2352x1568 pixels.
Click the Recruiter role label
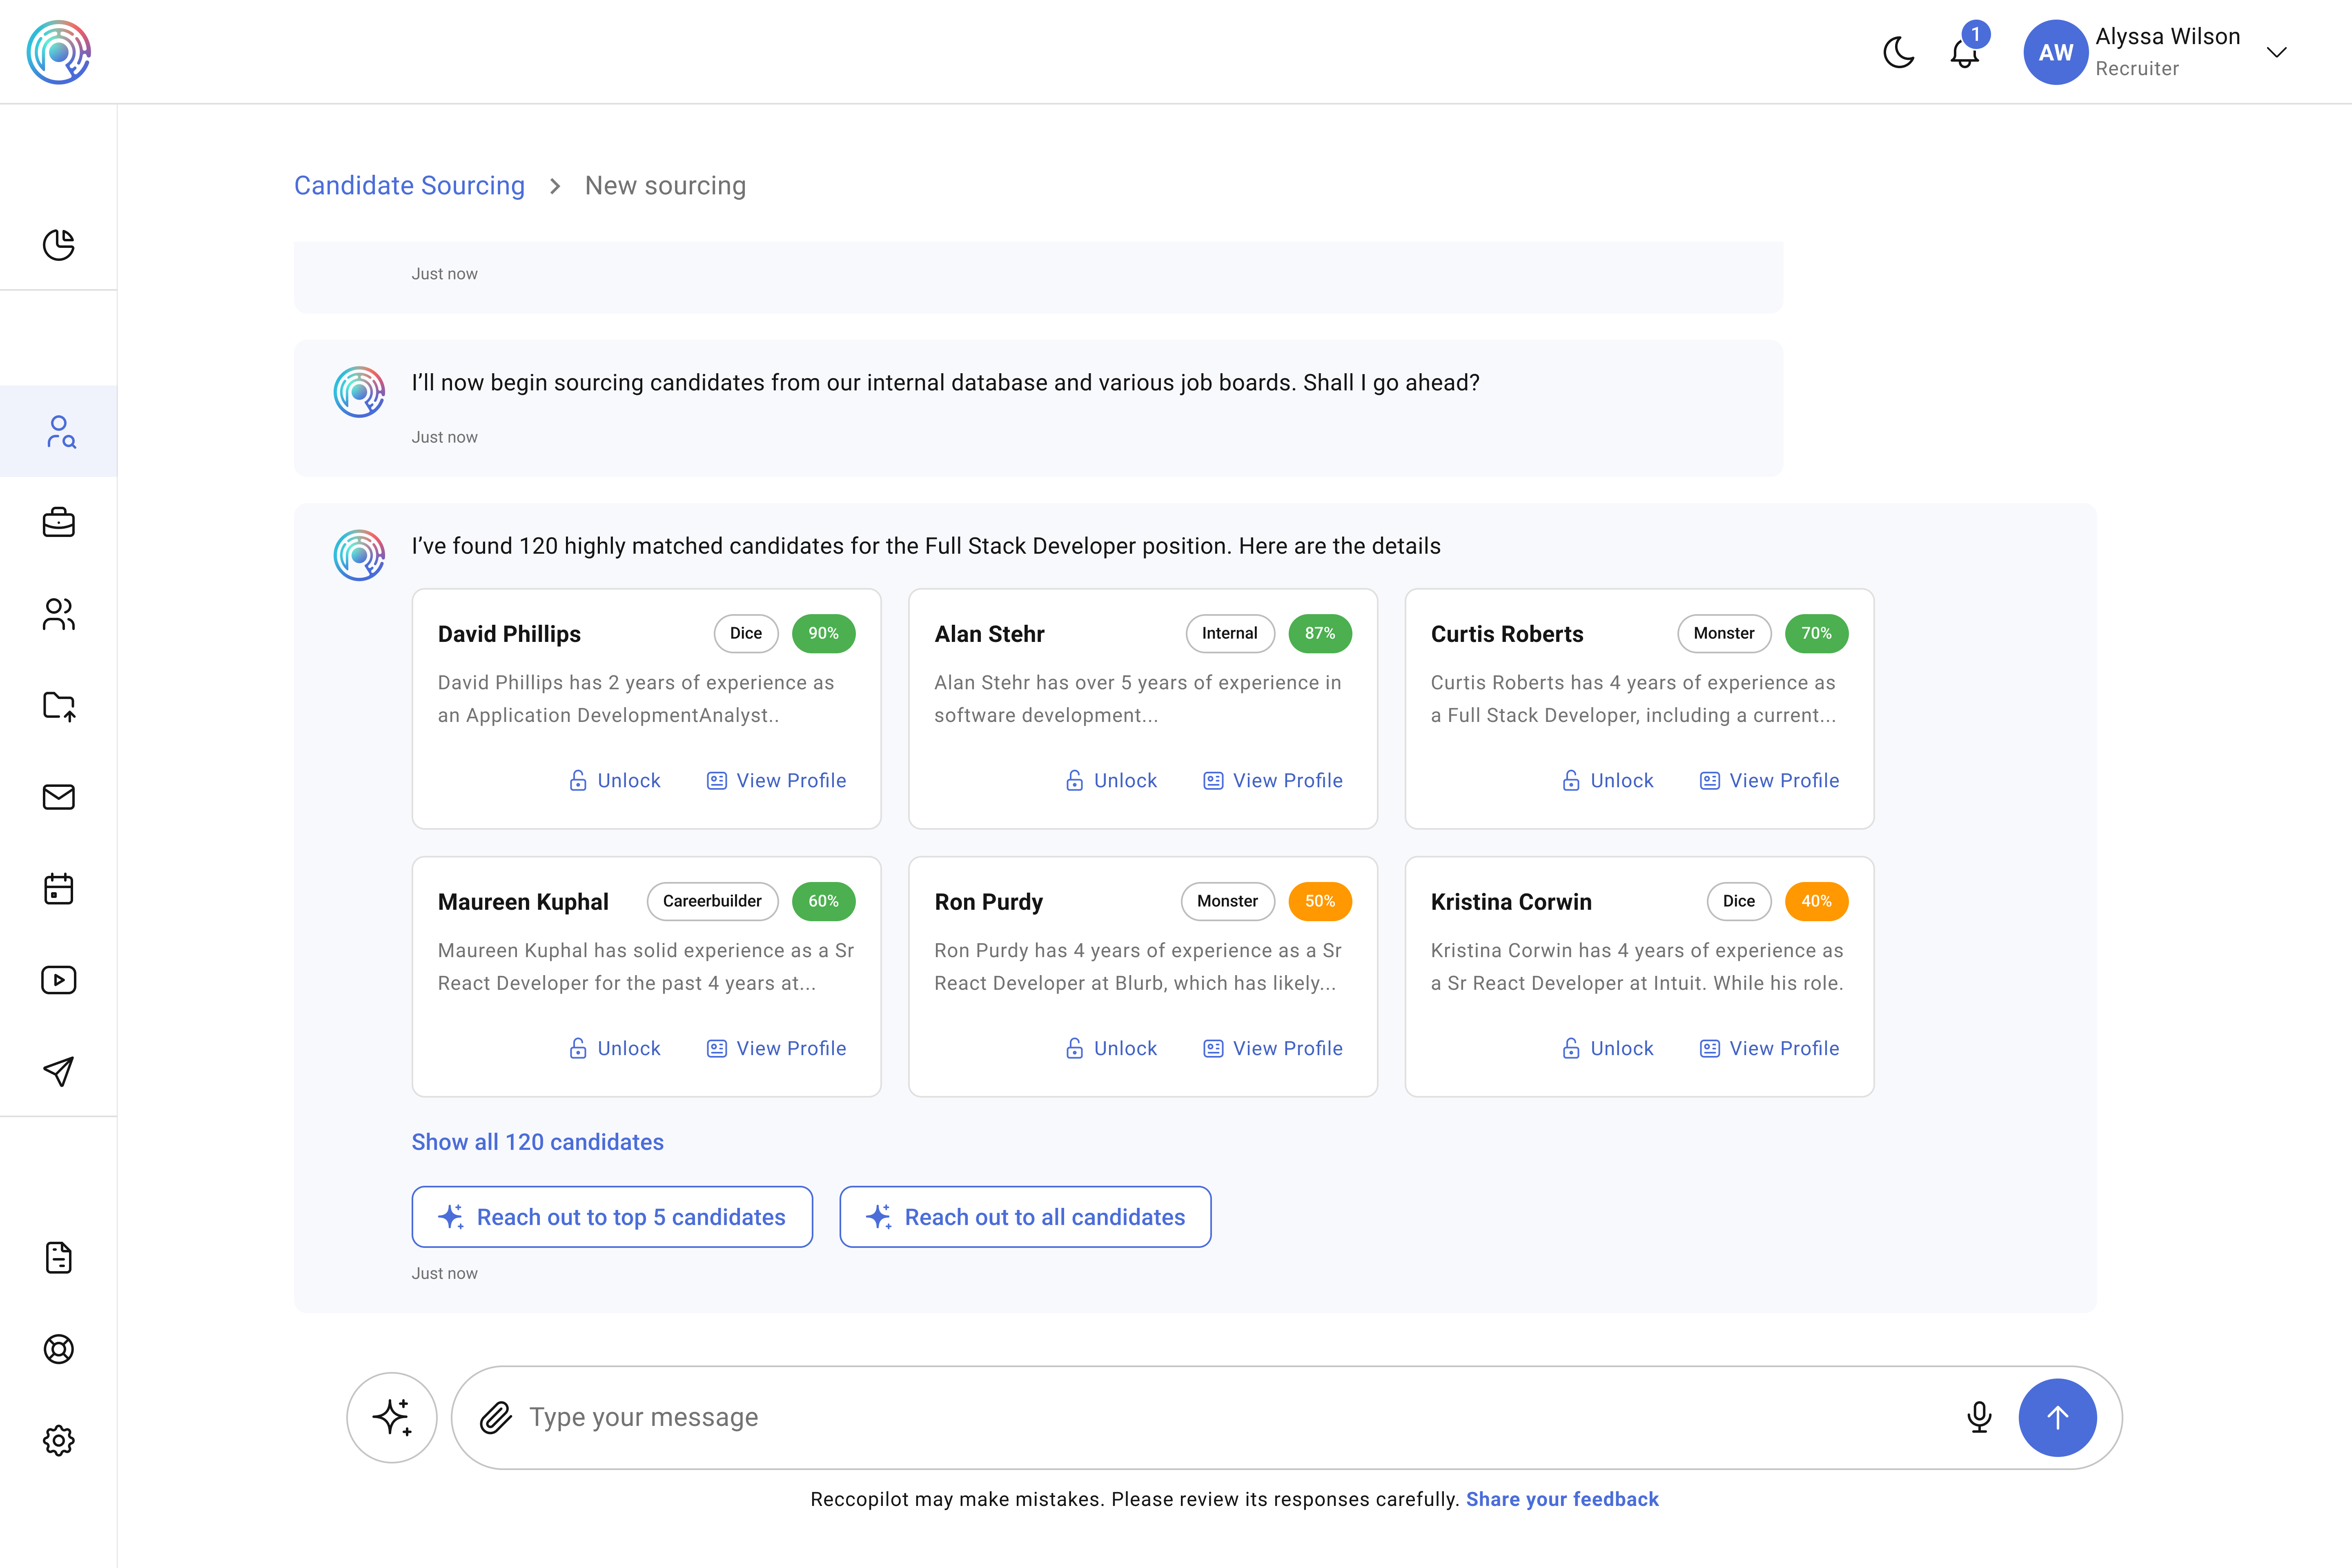tap(2137, 68)
